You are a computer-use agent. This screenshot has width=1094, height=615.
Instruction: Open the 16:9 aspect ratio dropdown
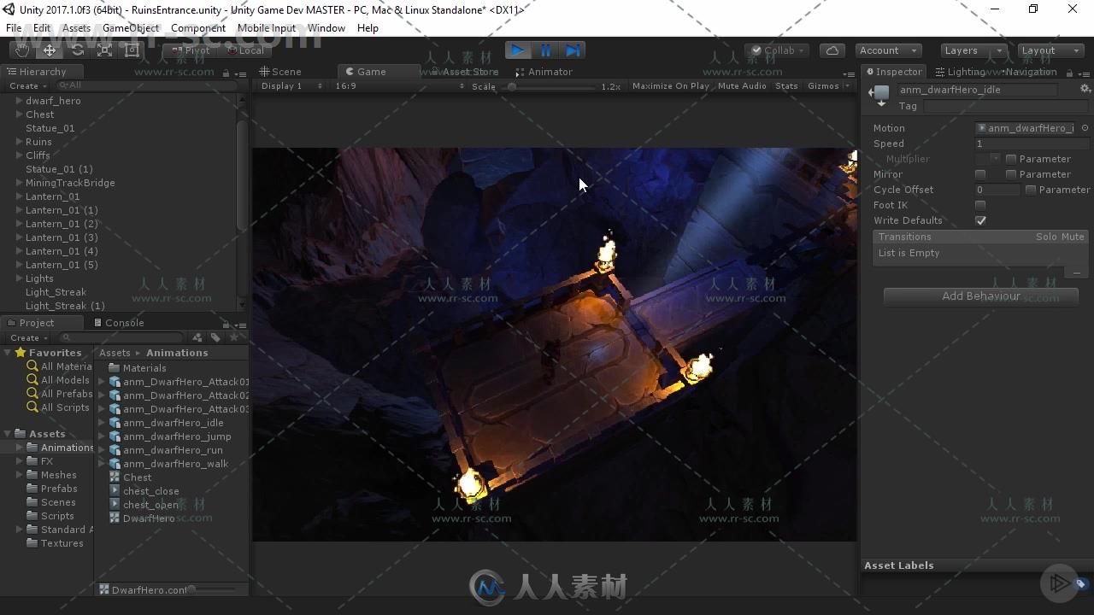399,86
